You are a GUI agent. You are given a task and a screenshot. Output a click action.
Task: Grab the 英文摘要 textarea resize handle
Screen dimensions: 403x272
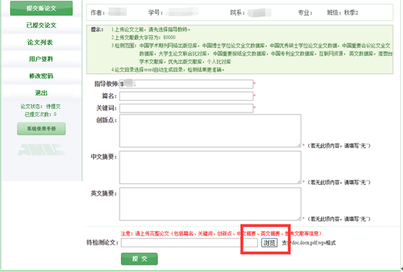click(x=299, y=218)
